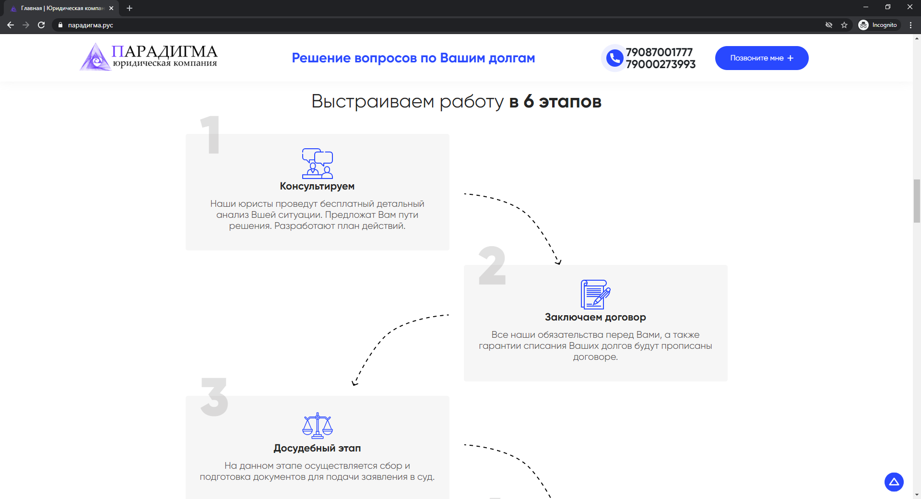Bookmark this page with the star icon
Image resolution: width=921 pixels, height=499 pixels.
click(844, 25)
